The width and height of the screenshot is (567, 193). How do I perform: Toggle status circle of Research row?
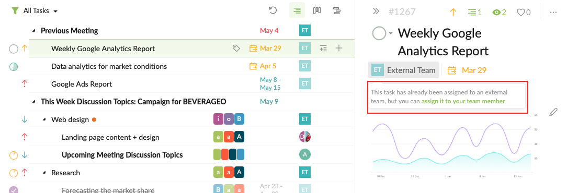(x=14, y=173)
